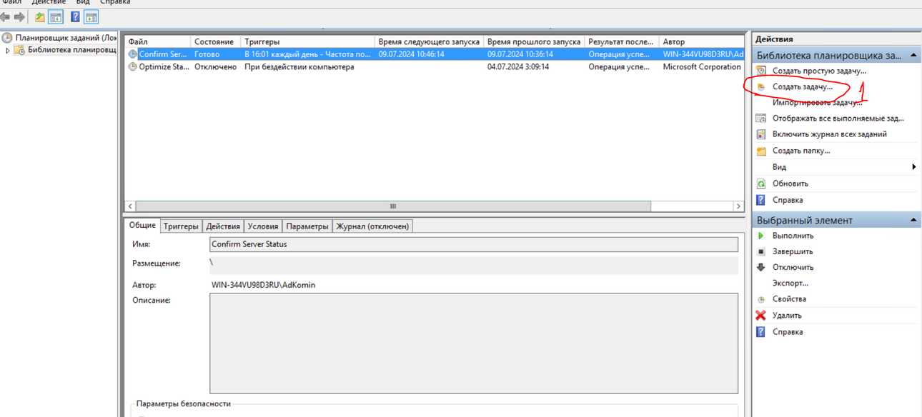Sort by the Файл column header

157,41
